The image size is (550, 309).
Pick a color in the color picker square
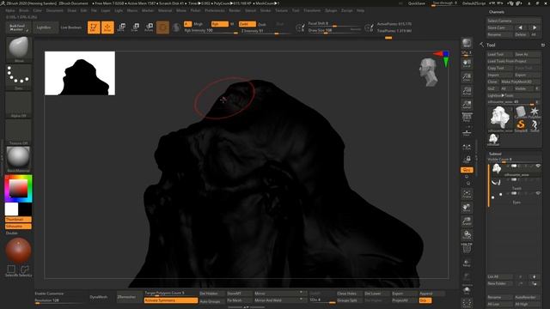point(18,188)
